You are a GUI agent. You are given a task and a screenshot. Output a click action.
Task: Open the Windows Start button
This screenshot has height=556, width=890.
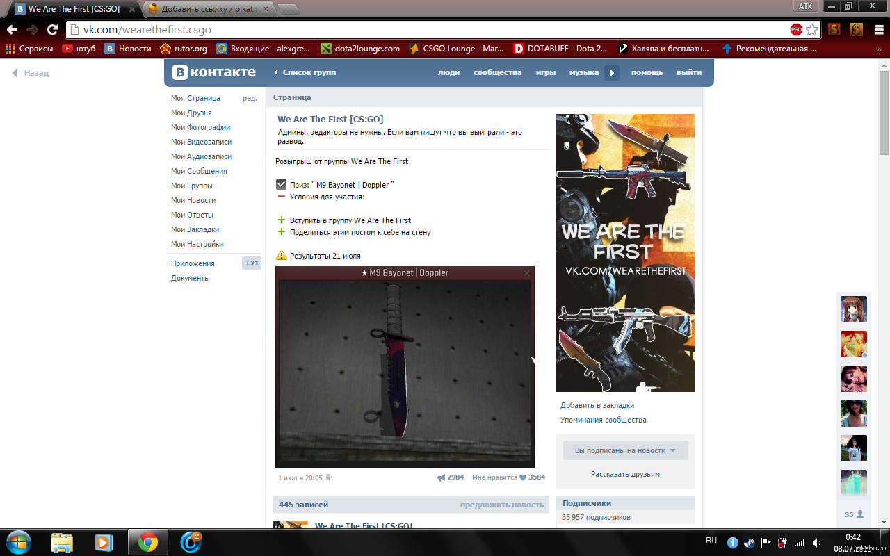(x=19, y=542)
